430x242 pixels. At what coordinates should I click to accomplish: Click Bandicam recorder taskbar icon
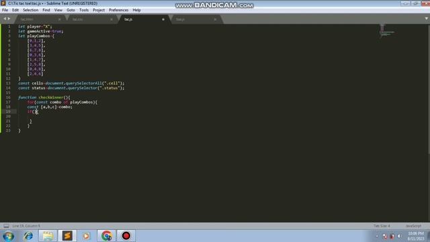tap(126, 236)
